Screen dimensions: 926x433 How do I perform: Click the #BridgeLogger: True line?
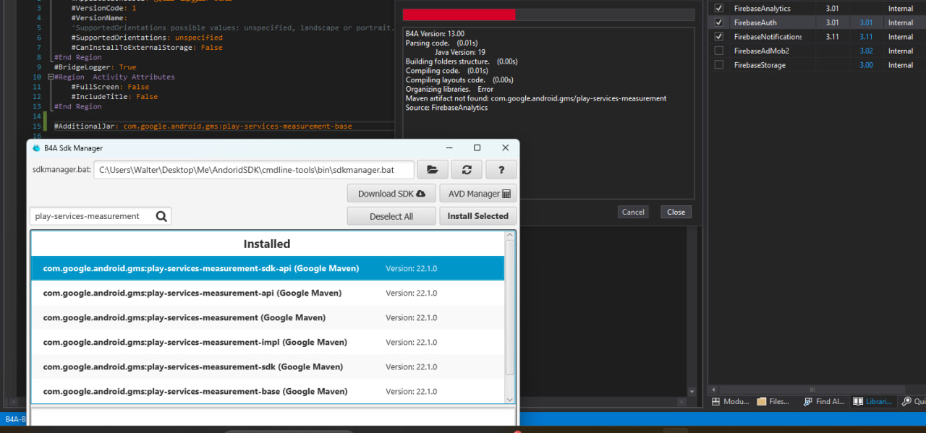[x=95, y=67]
